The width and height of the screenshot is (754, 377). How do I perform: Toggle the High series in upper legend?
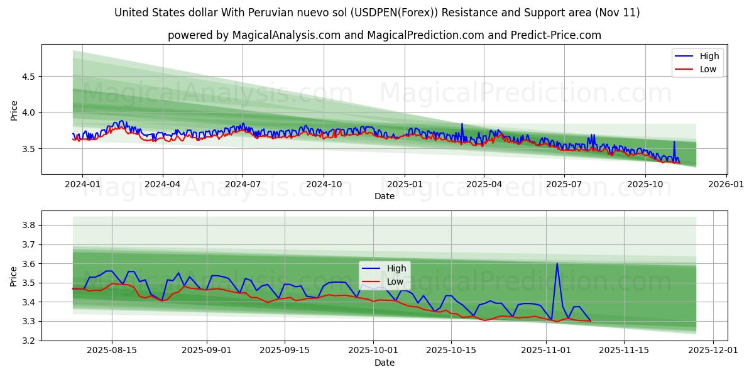[x=706, y=56]
